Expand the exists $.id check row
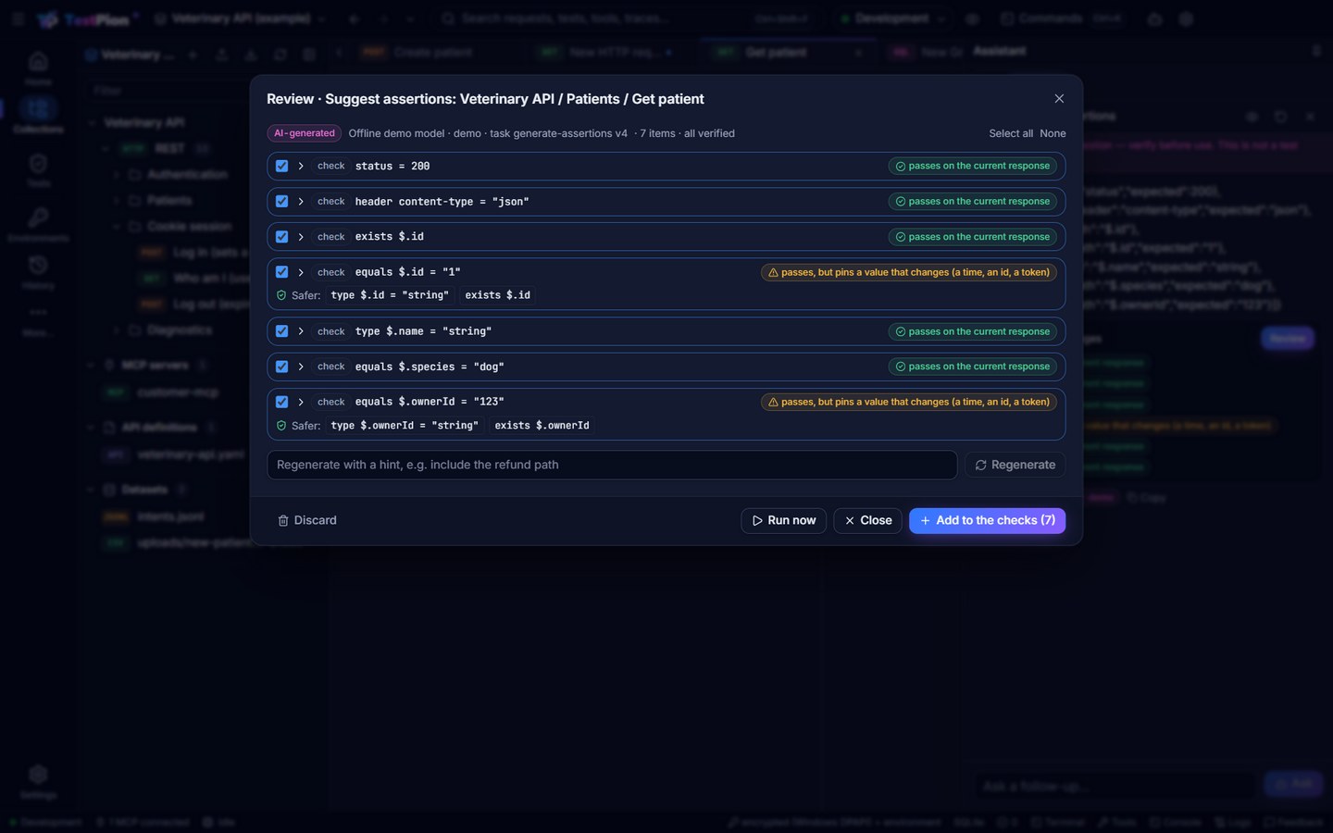 click(x=301, y=237)
